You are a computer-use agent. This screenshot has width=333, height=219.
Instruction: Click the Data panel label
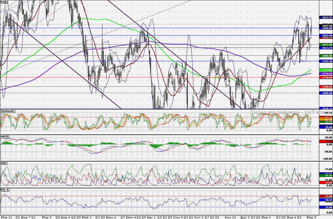pyautogui.click(x=4, y=2)
